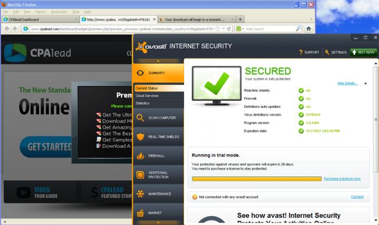Open the Maintenance asterisk icon
This screenshot has height=225, width=379.
(x=140, y=194)
